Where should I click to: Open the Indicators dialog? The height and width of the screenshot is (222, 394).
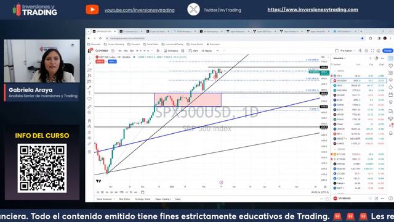171,51
